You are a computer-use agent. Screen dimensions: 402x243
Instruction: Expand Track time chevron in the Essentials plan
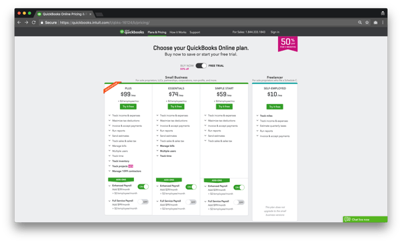(157, 156)
